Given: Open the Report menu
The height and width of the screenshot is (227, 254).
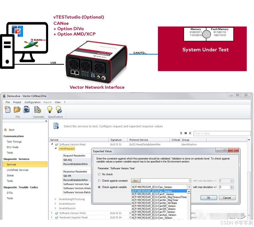Looking at the screenshot, I should point(47,102).
